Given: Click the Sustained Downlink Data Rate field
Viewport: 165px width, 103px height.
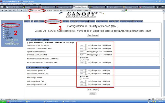Looking at the screenshot, I should (x=82, y=48).
